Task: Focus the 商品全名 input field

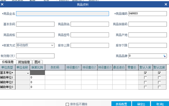Action: coord(63,14)
